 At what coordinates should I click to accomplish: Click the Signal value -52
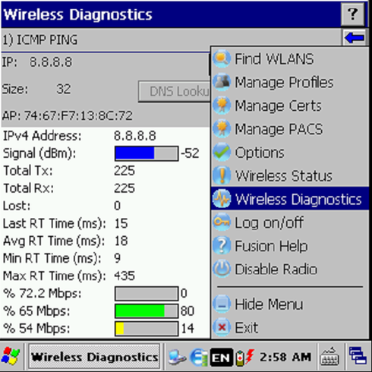(x=190, y=153)
